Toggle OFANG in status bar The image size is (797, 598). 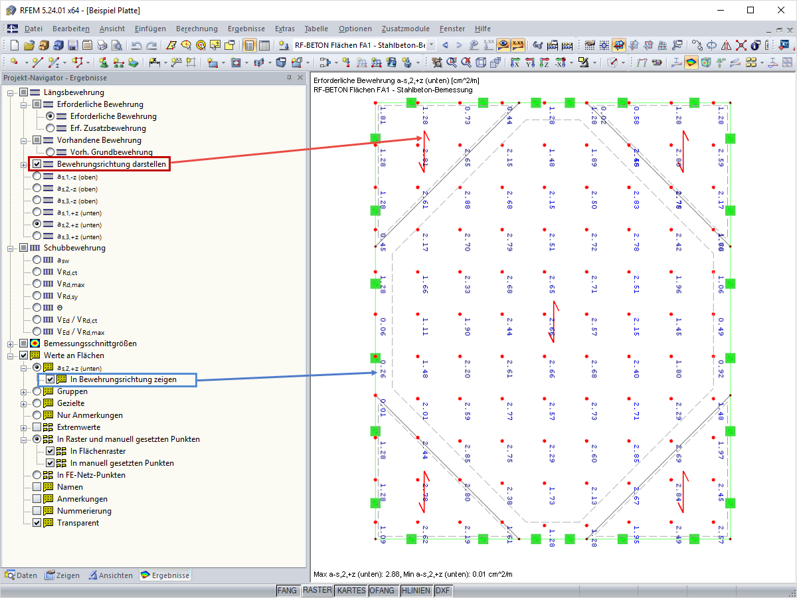click(382, 591)
